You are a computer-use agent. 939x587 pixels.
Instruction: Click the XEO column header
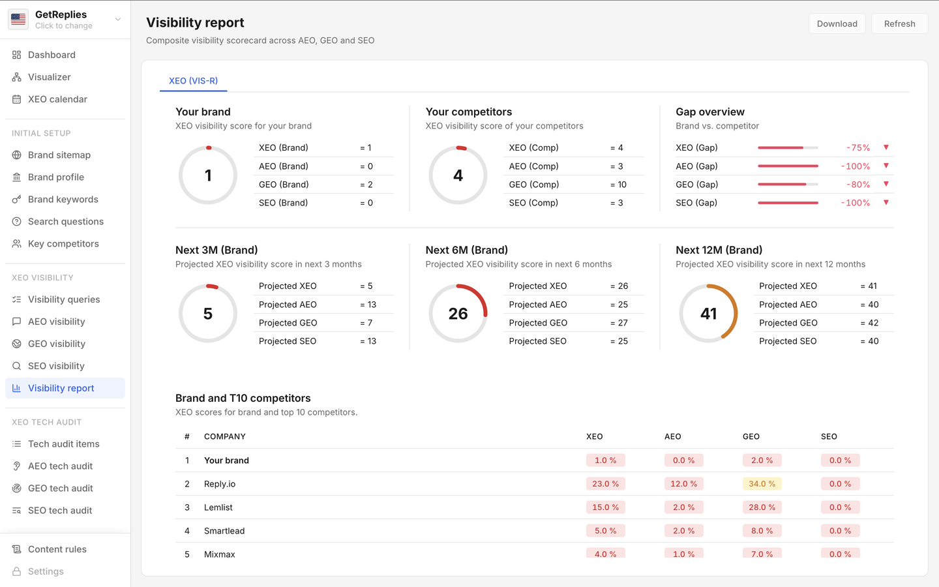click(x=595, y=436)
